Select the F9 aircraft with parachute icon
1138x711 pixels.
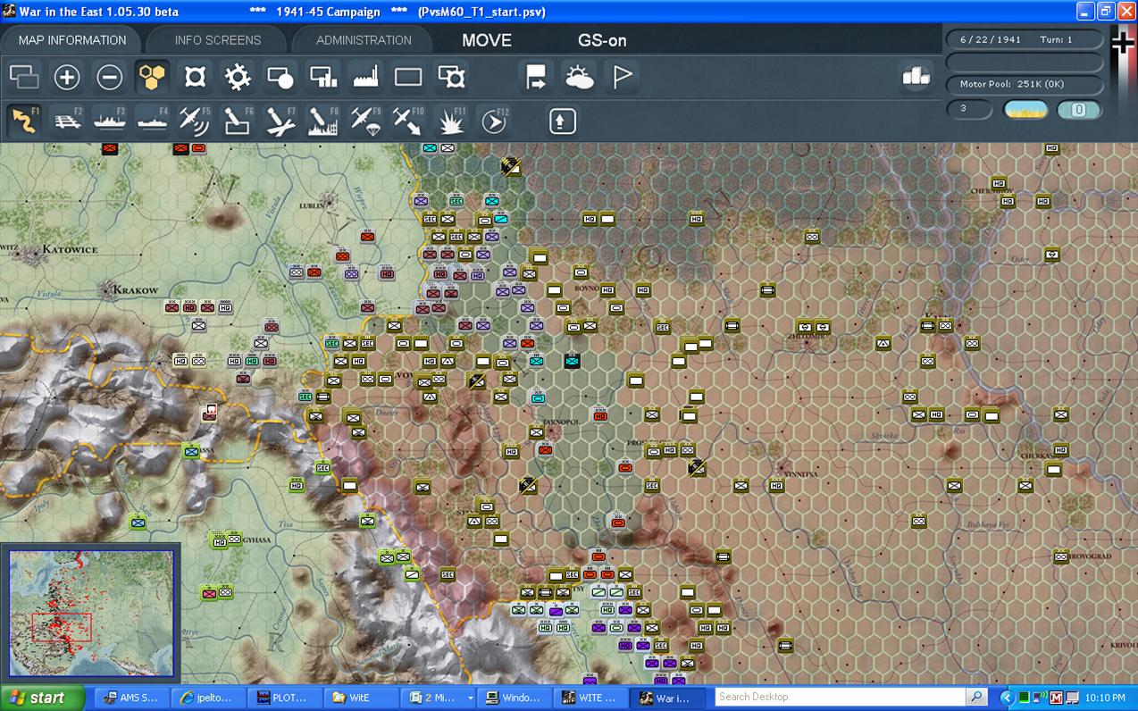click(366, 121)
